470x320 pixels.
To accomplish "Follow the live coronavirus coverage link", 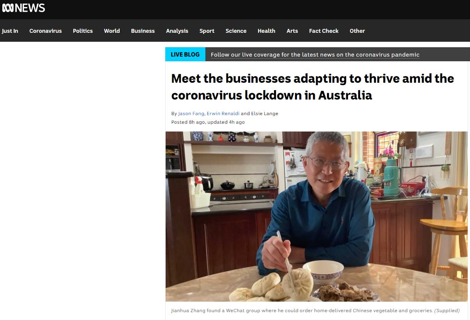I will pyautogui.click(x=315, y=55).
